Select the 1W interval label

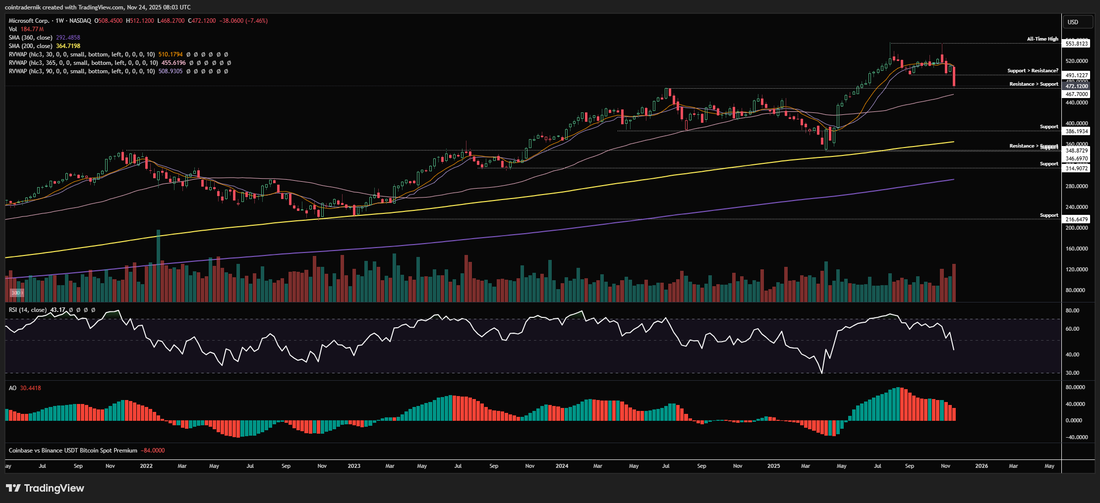click(60, 21)
